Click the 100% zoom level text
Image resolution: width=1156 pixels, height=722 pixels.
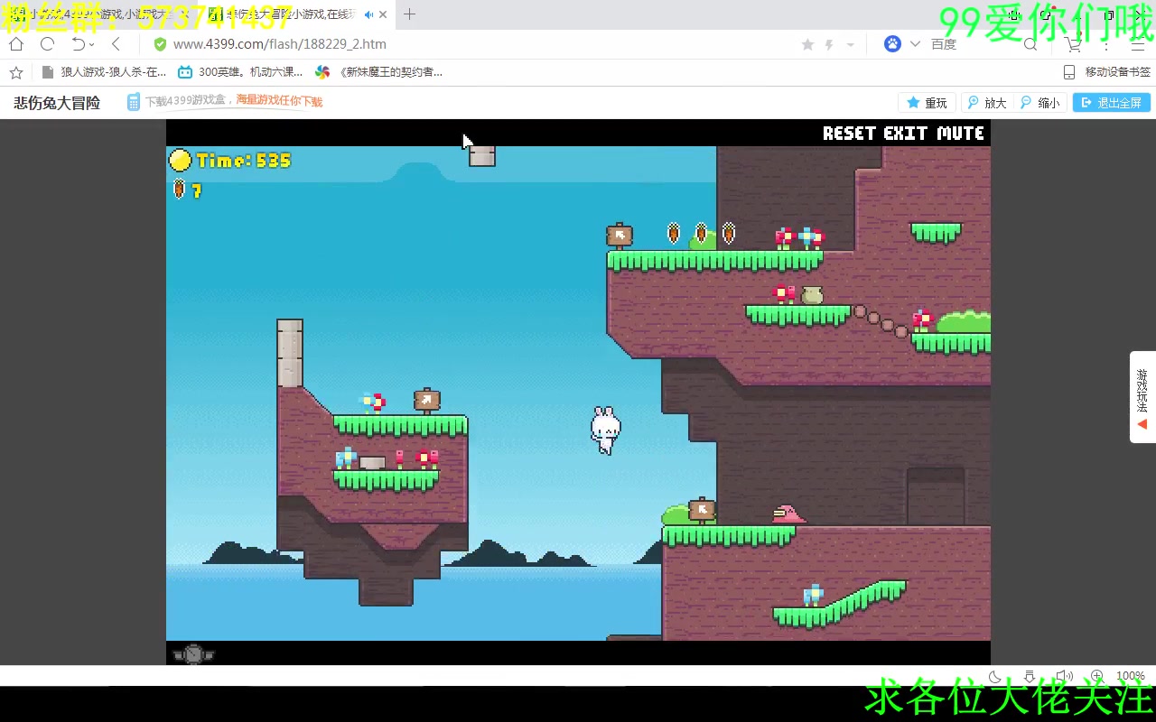click(1131, 676)
